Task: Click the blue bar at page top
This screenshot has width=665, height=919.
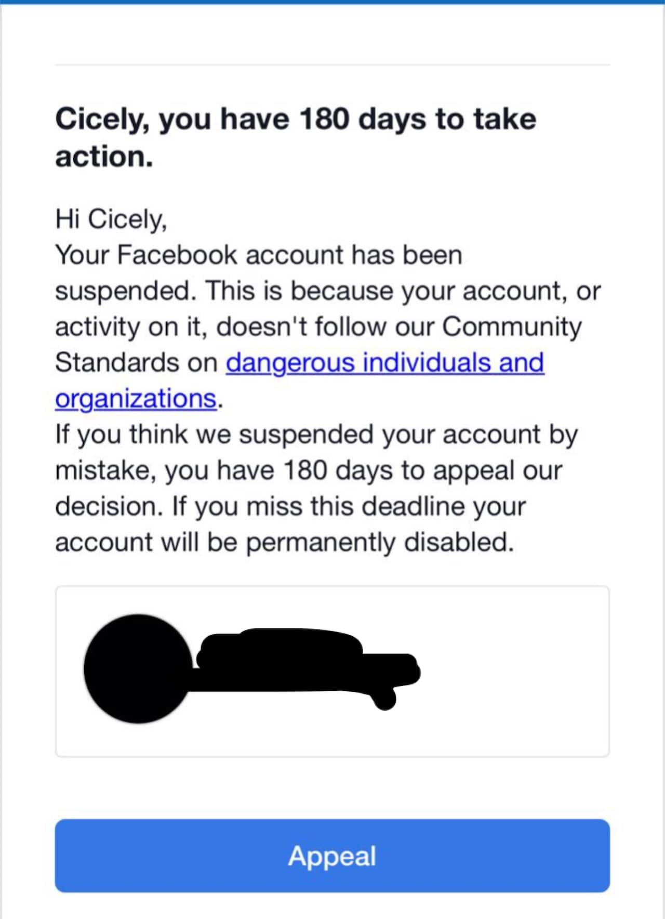Action: pyautogui.click(x=332, y=2)
